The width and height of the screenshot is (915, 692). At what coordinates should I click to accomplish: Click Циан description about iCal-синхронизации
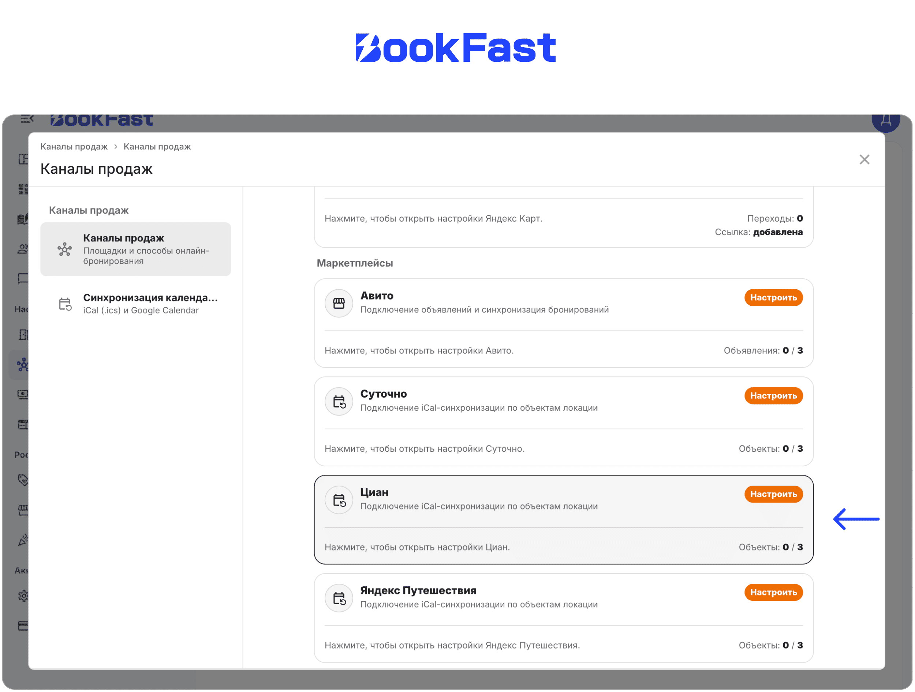479,507
